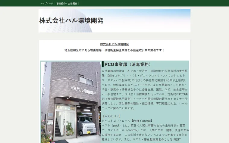Open 事業紹介・会社概要 navigation item
229x143 pixels.
click(x=67, y=4)
